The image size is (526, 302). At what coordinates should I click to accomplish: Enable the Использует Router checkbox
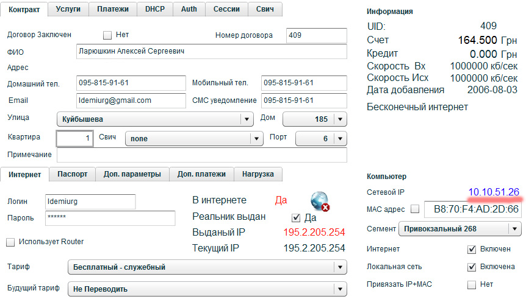[10, 242]
